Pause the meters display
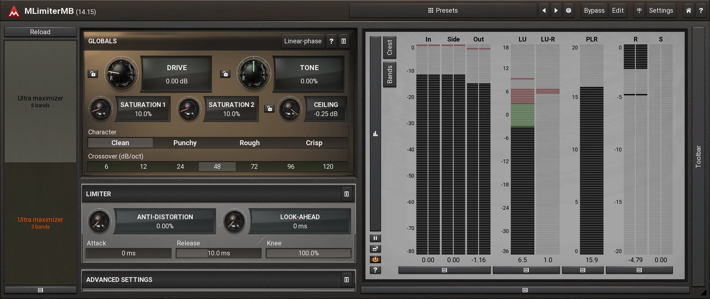 pyautogui.click(x=375, y=238)
